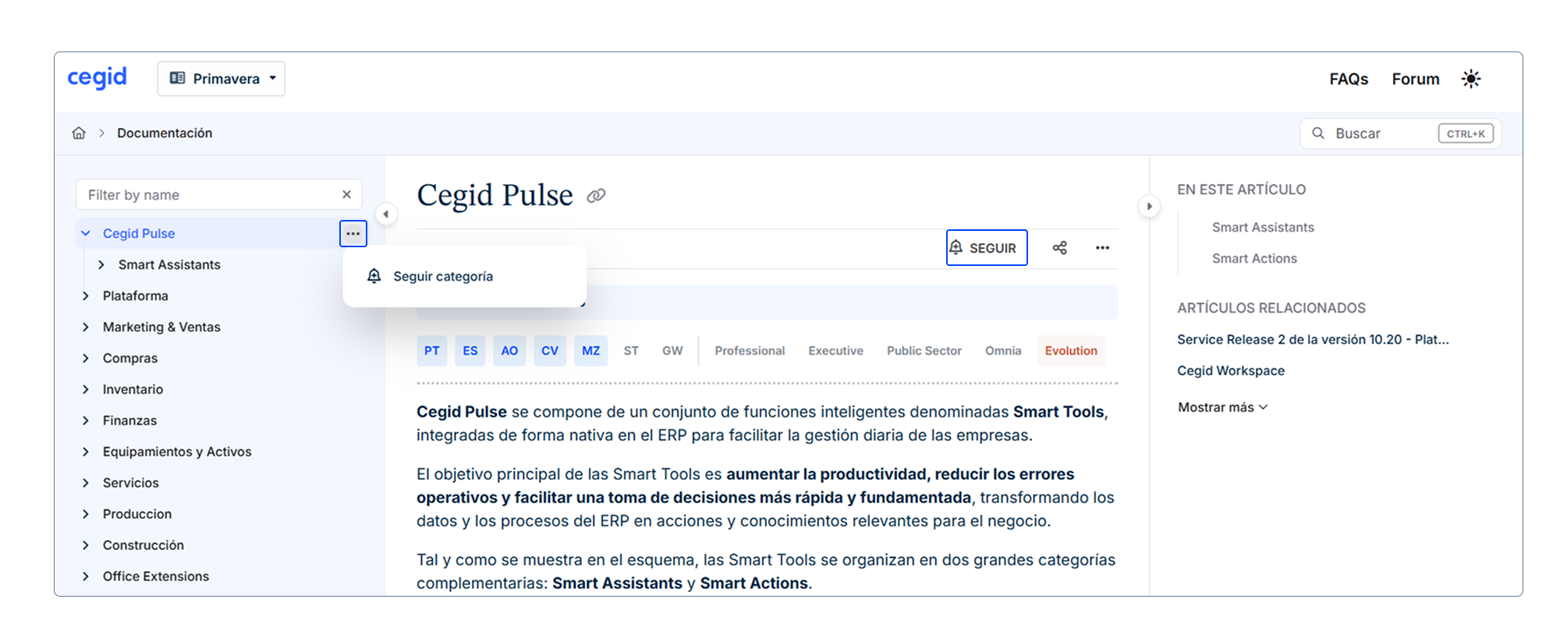Expand the Finanzas category
The width and height of the screenshot is (1560, 638).
[86, 420]
